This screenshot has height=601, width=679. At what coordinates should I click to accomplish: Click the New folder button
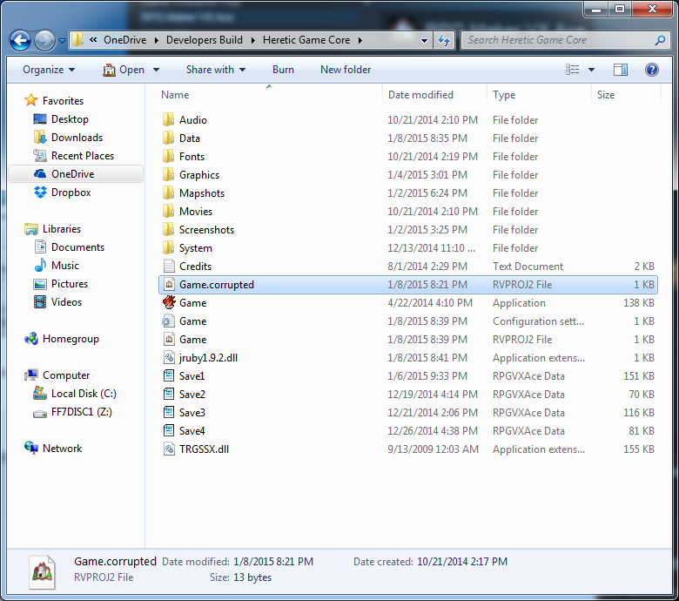click(346, 70)
